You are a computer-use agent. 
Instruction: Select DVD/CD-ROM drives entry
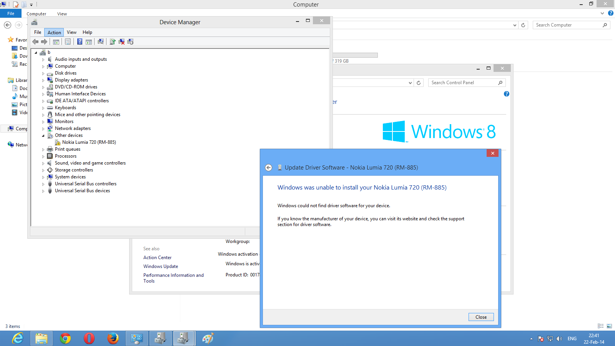(76, 87)
